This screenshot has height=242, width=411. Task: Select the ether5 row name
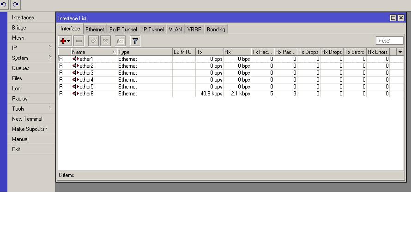[86, 87]
